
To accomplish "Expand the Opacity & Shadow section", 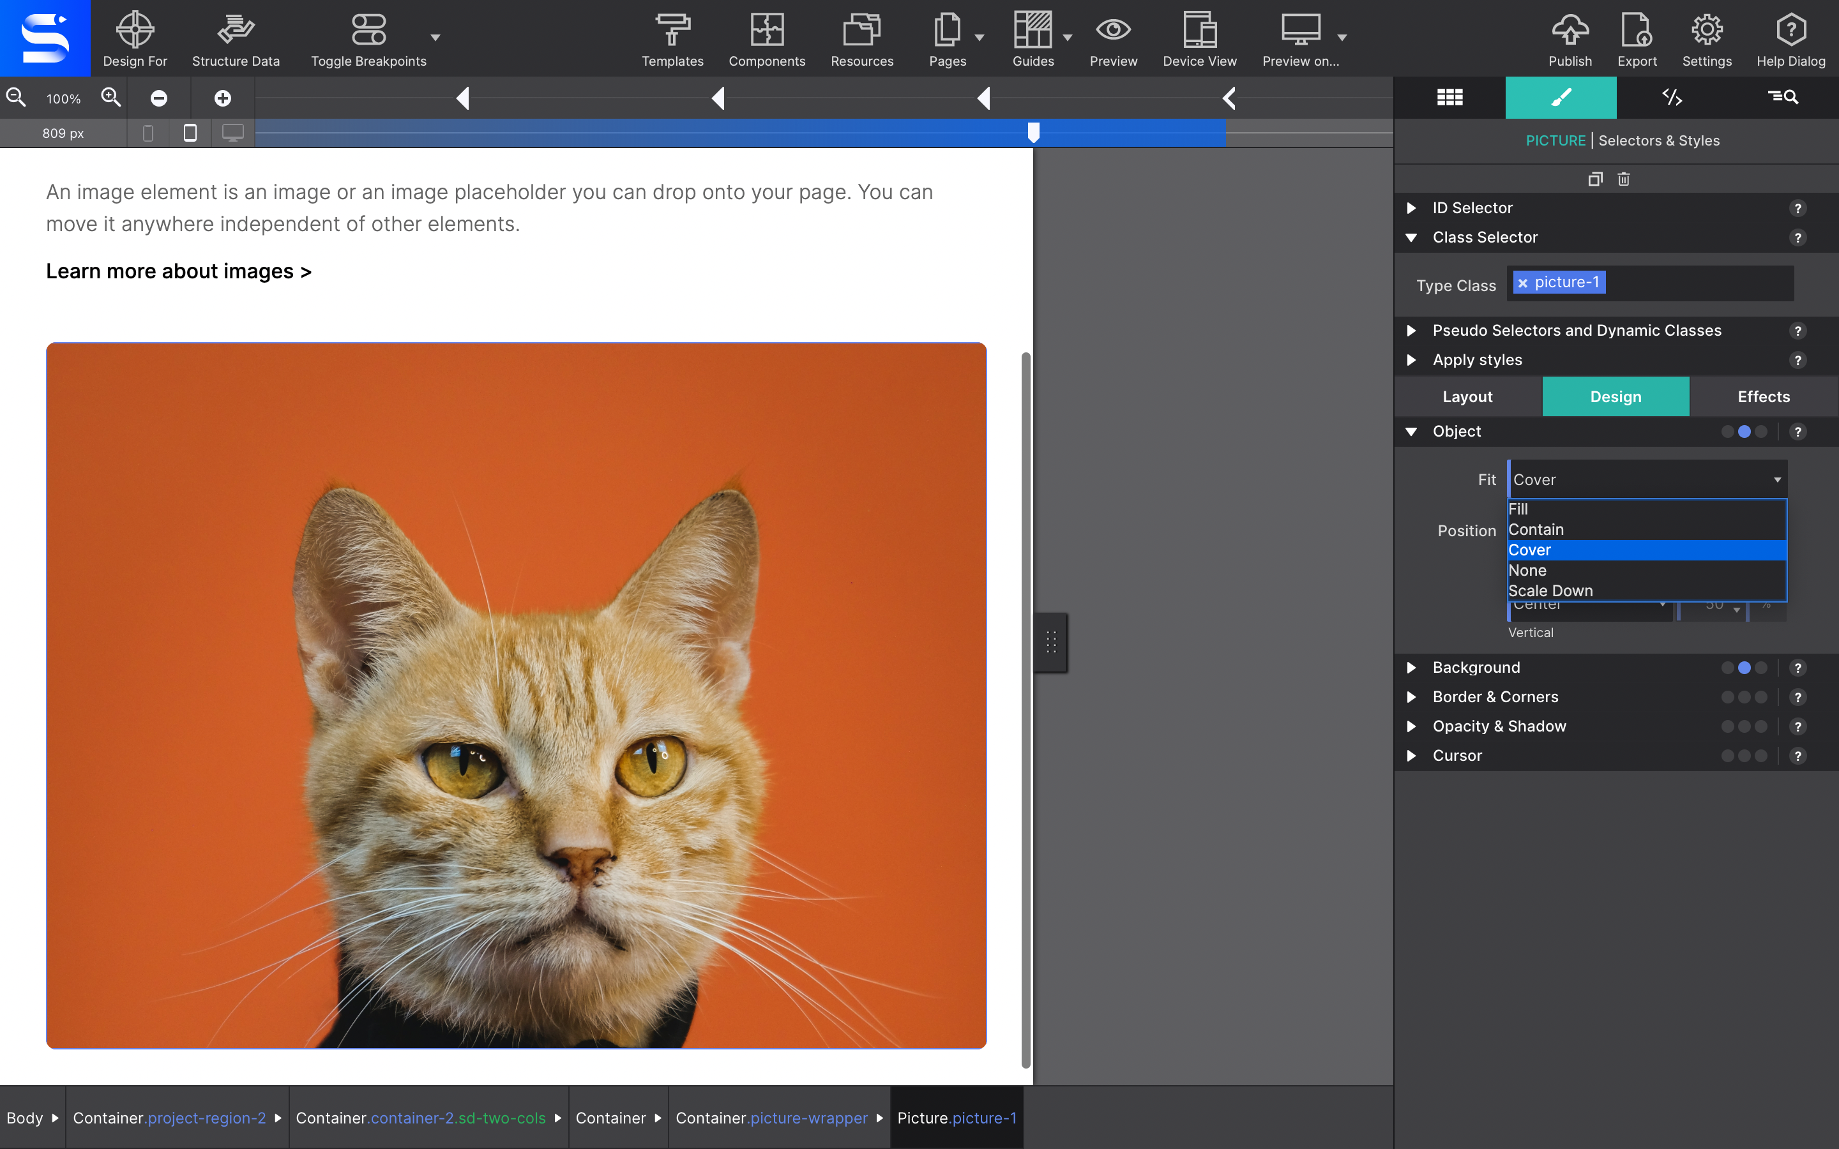I will [1411, 727].
